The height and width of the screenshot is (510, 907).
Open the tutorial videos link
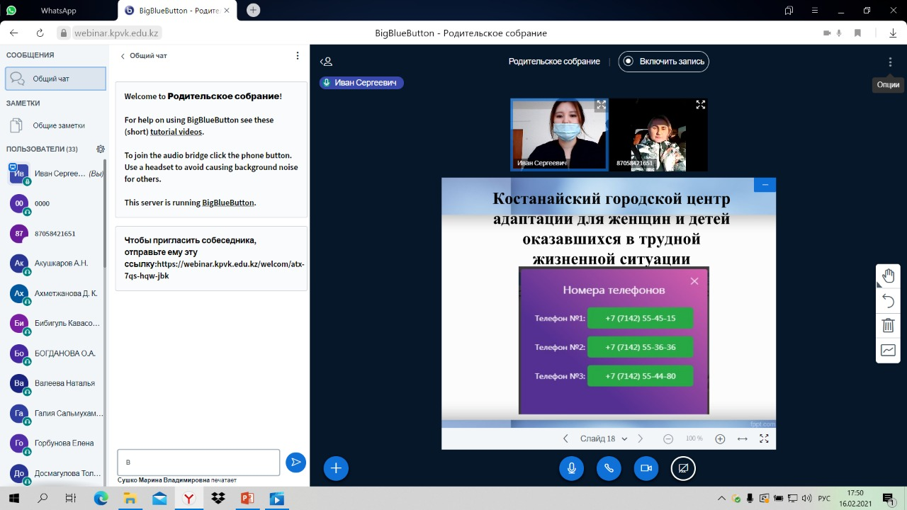pyautogui.click(x=176, y=132)
